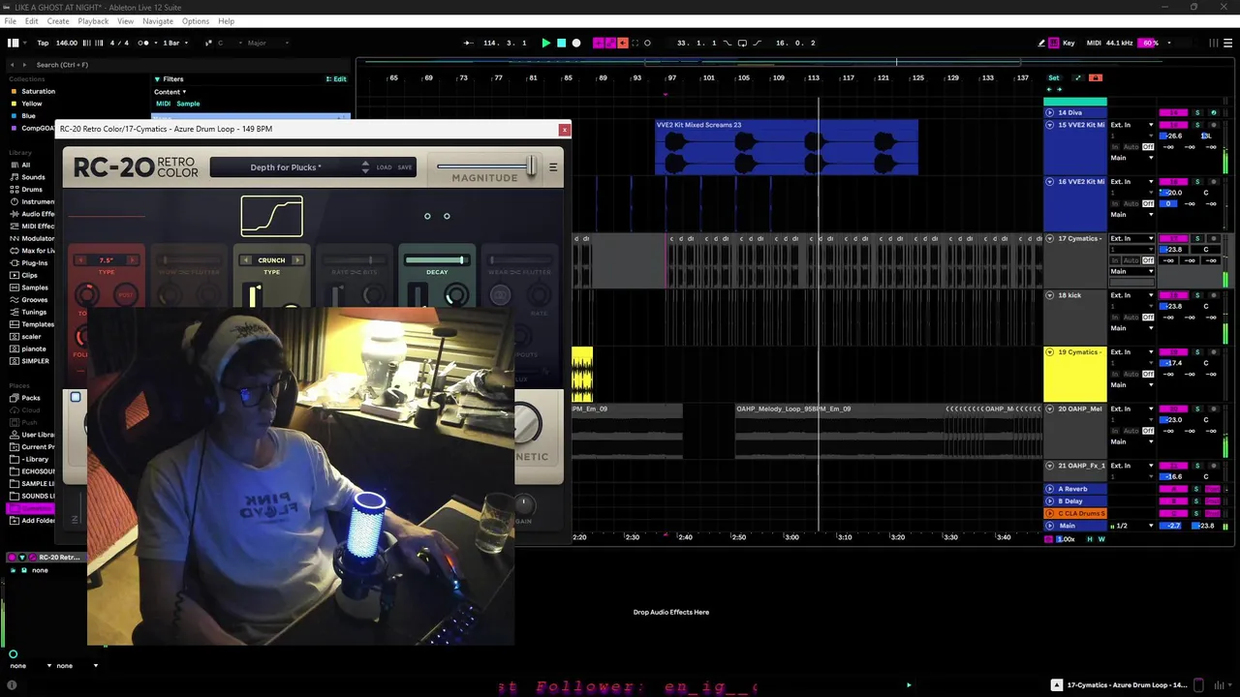The image size is (1240, 697).
Task: Click the arrangement Set locator button
Action: coord(1053,77)
